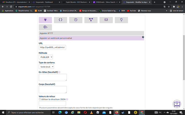Switch to the Sequematic - Dashboard tab
The image size is (185, 115).
point(45,2)
